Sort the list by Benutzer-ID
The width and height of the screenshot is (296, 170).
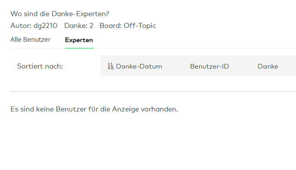point(209,66)
